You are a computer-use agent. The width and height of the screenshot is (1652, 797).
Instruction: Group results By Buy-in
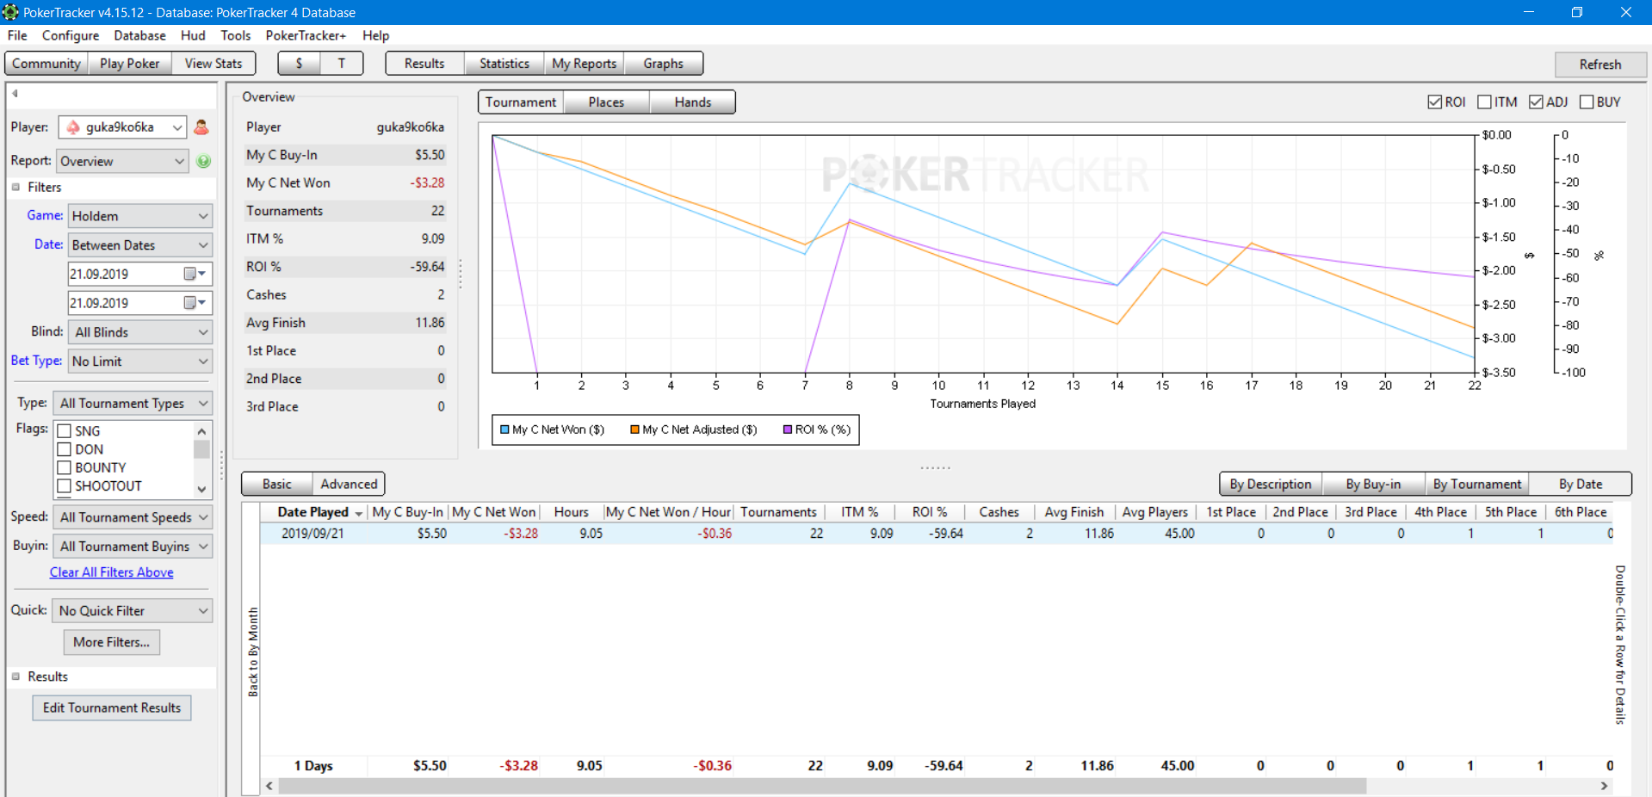point(1373,485)
